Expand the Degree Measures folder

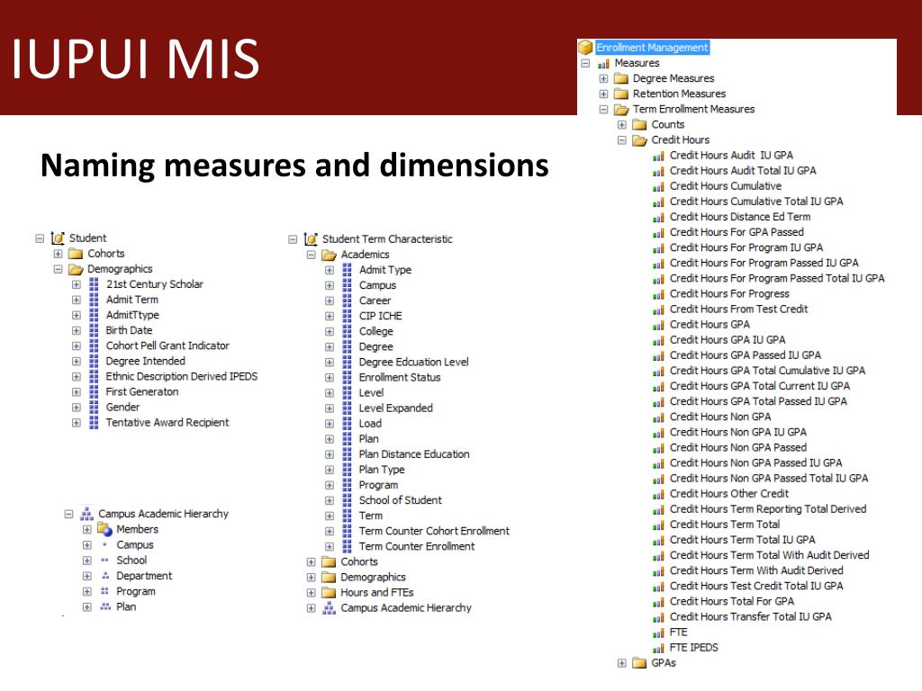click(603, 78)
